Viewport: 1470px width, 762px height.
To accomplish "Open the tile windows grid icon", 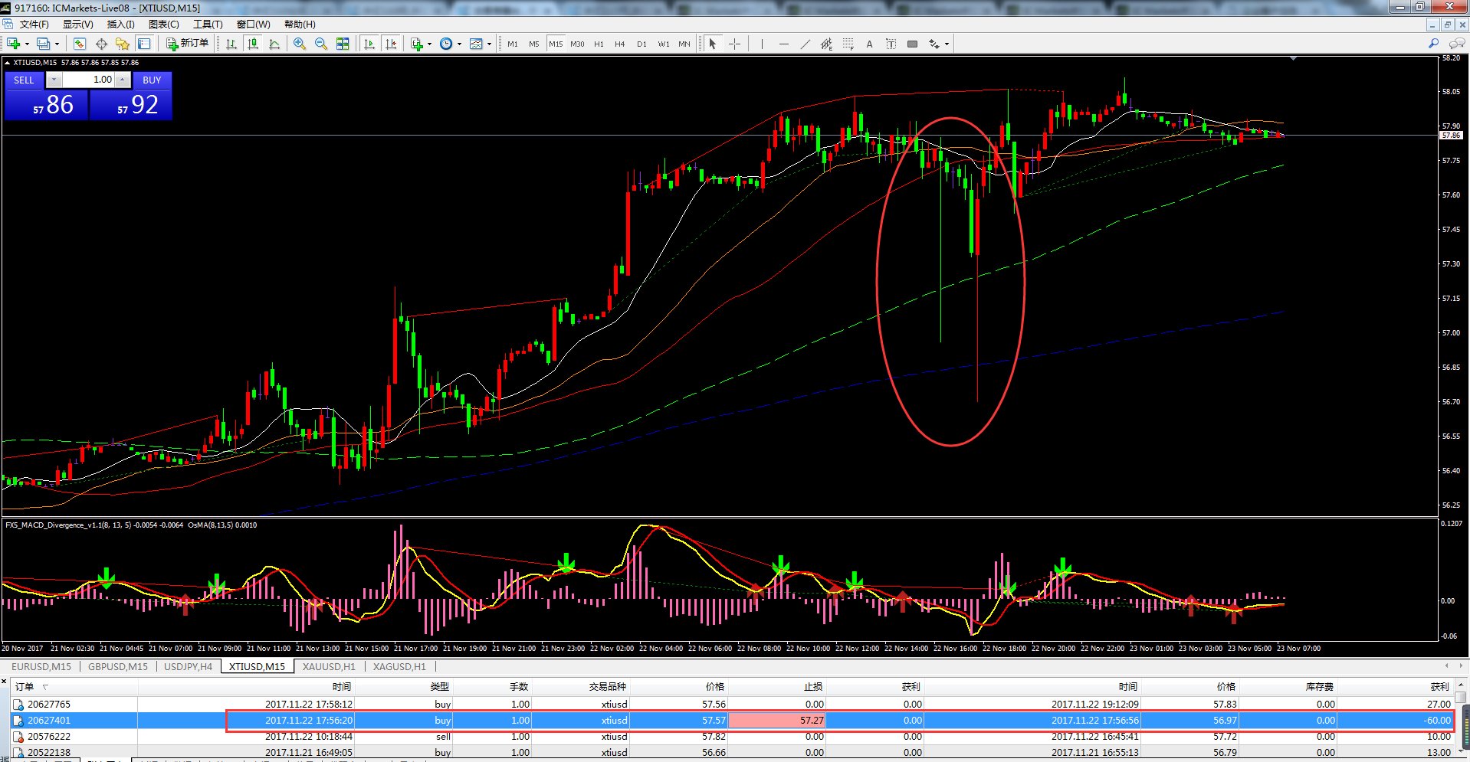I will click(343, 44).
